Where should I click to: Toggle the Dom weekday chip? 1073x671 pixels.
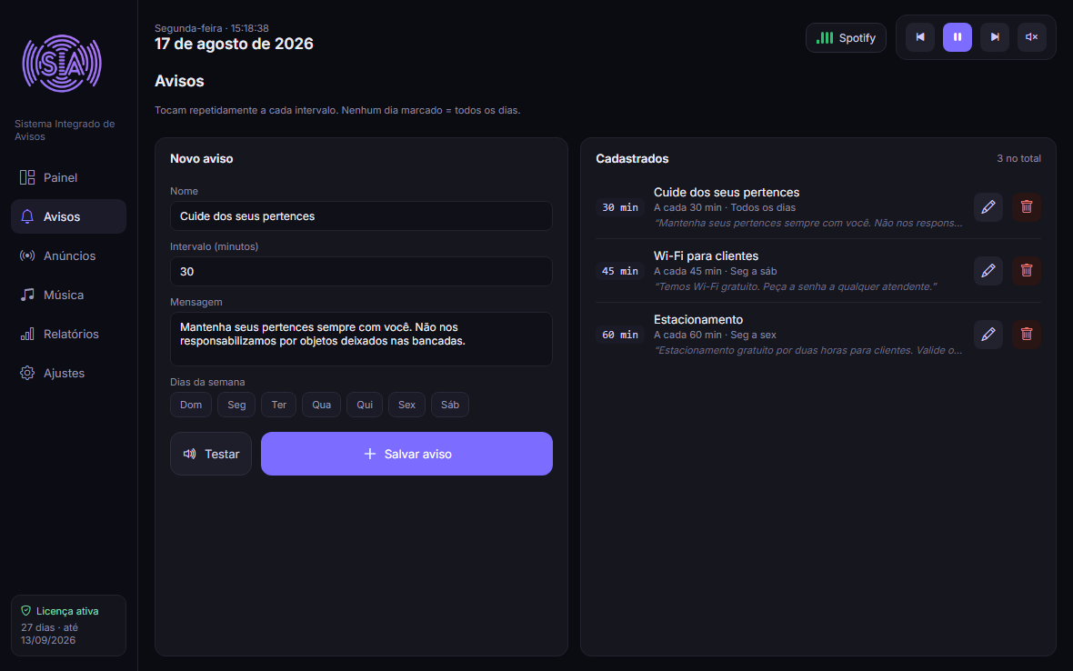tap(191, 405)
